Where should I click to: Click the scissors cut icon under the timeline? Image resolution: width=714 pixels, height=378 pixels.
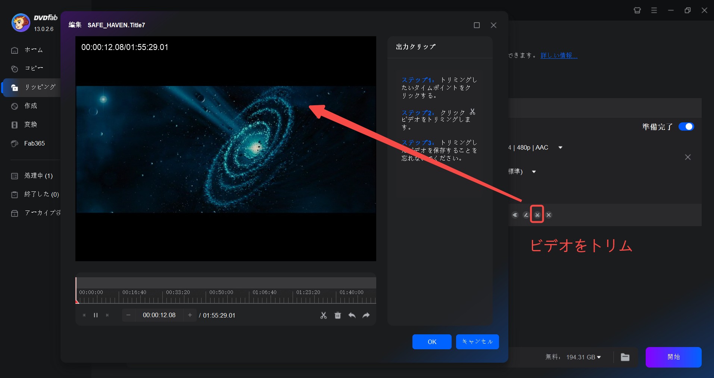323,315
